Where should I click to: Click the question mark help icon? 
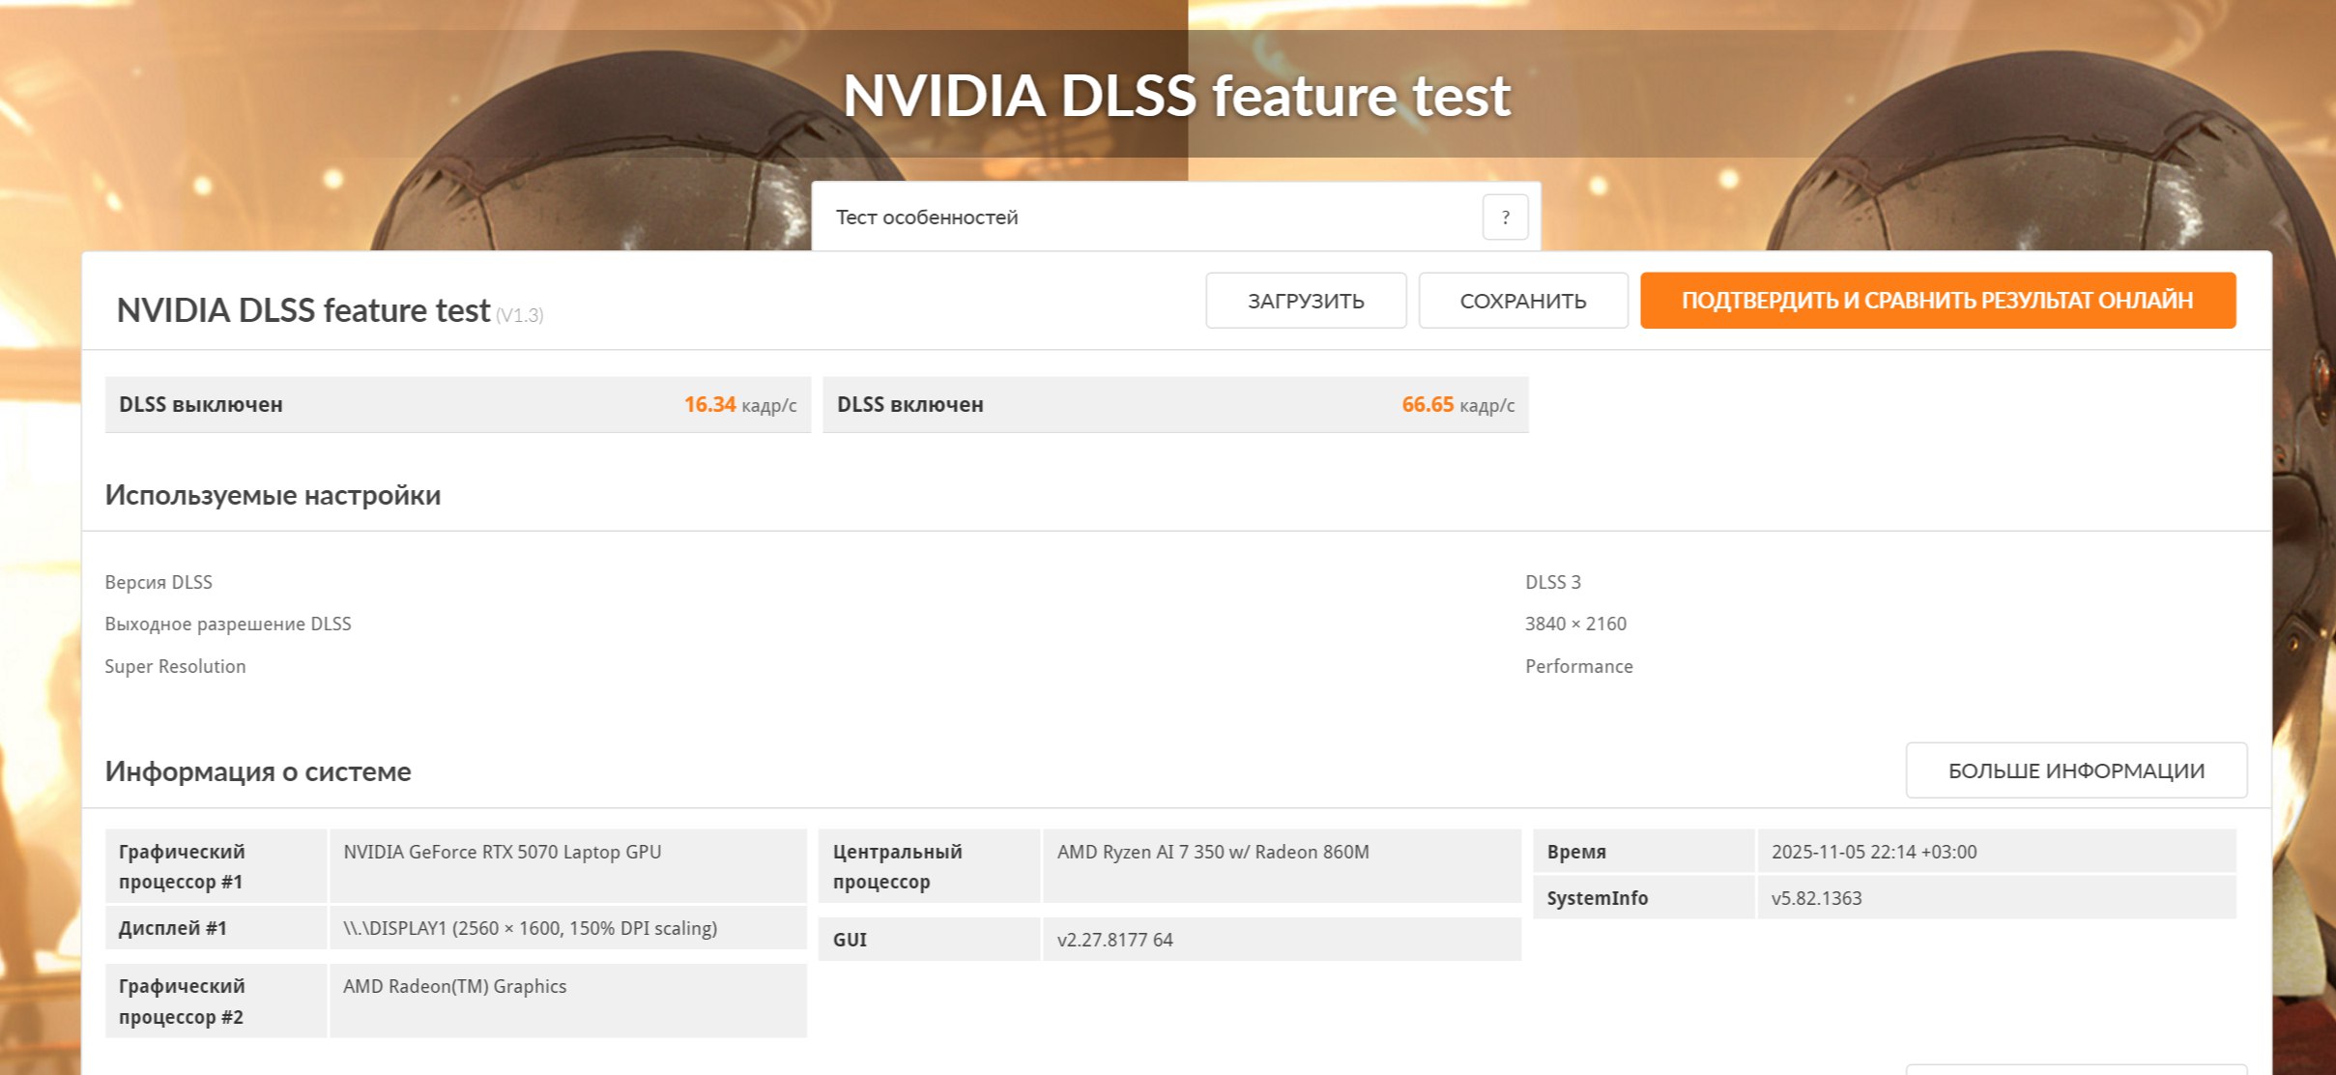point(1504,218)
